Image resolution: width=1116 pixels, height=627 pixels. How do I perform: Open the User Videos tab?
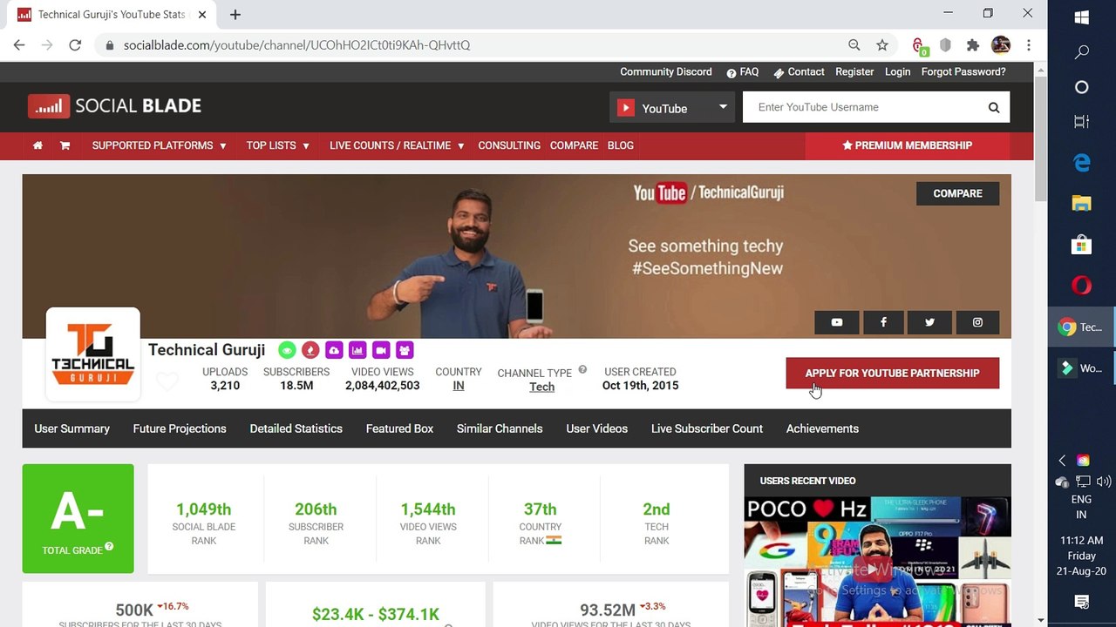(x=596, y=428)
